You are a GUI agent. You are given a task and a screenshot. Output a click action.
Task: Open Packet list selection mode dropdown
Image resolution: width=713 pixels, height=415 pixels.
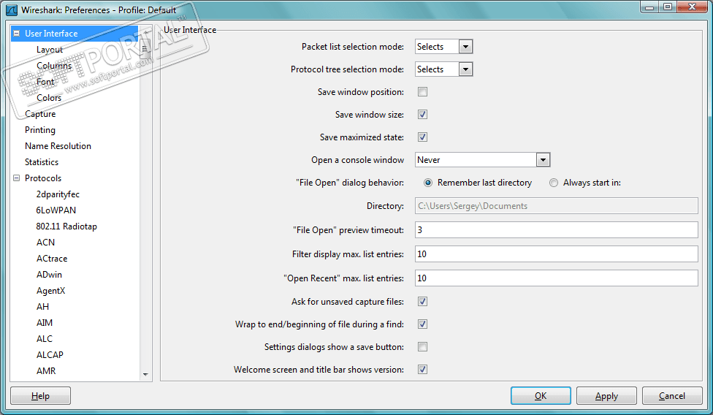coord(465,46)
